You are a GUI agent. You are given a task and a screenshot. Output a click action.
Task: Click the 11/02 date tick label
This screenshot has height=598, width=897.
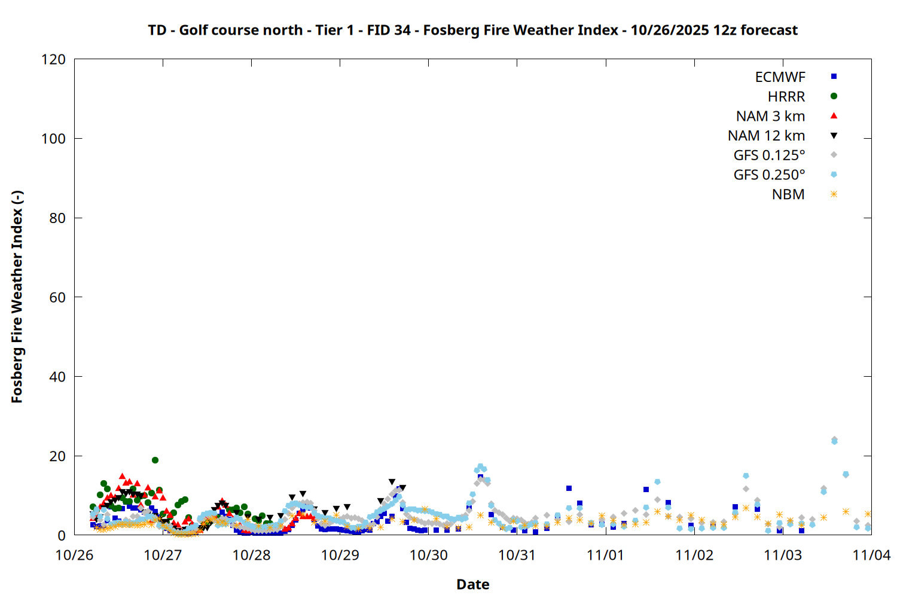click(694, 556)
